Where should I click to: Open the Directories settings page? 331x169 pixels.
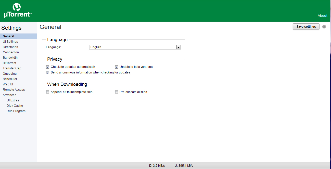(x=10, y=47)
